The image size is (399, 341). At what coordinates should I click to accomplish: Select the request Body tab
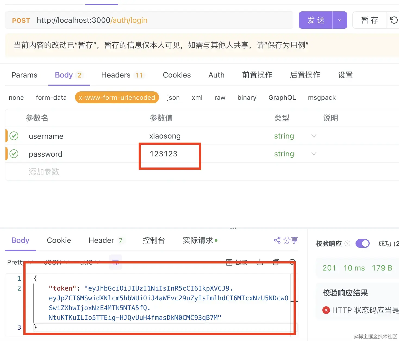(69, 75)
